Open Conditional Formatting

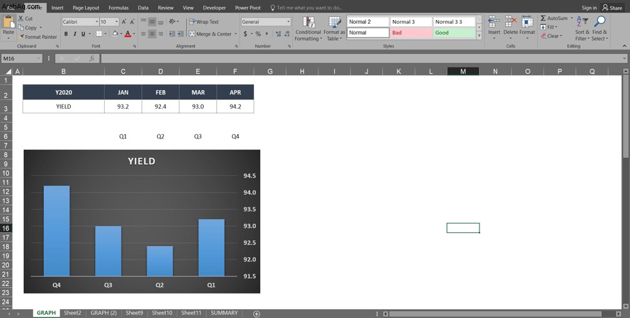tap(308, 29)
